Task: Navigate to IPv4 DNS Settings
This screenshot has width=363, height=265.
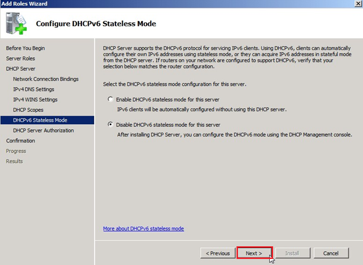Action: [x=33, y=89]
